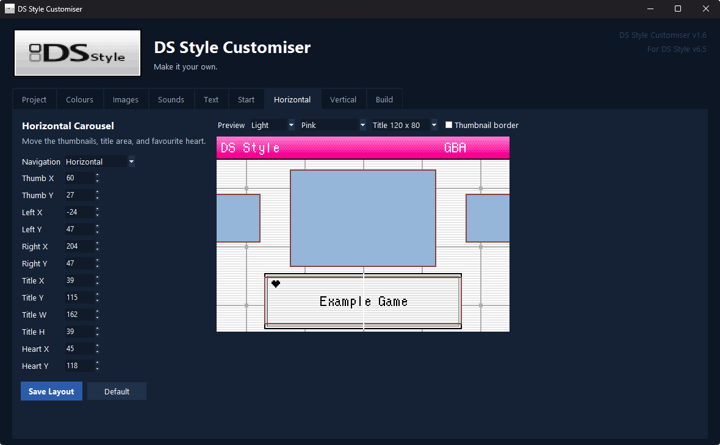Viewport: 720px width, 445px height.
Task: Click the 'For DS Style v6.5' text
Action: click(677, 49)
